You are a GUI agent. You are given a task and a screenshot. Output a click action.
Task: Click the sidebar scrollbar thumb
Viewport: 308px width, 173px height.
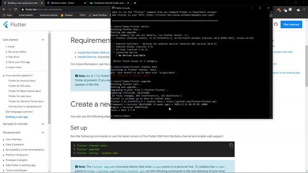coord(49,78)
